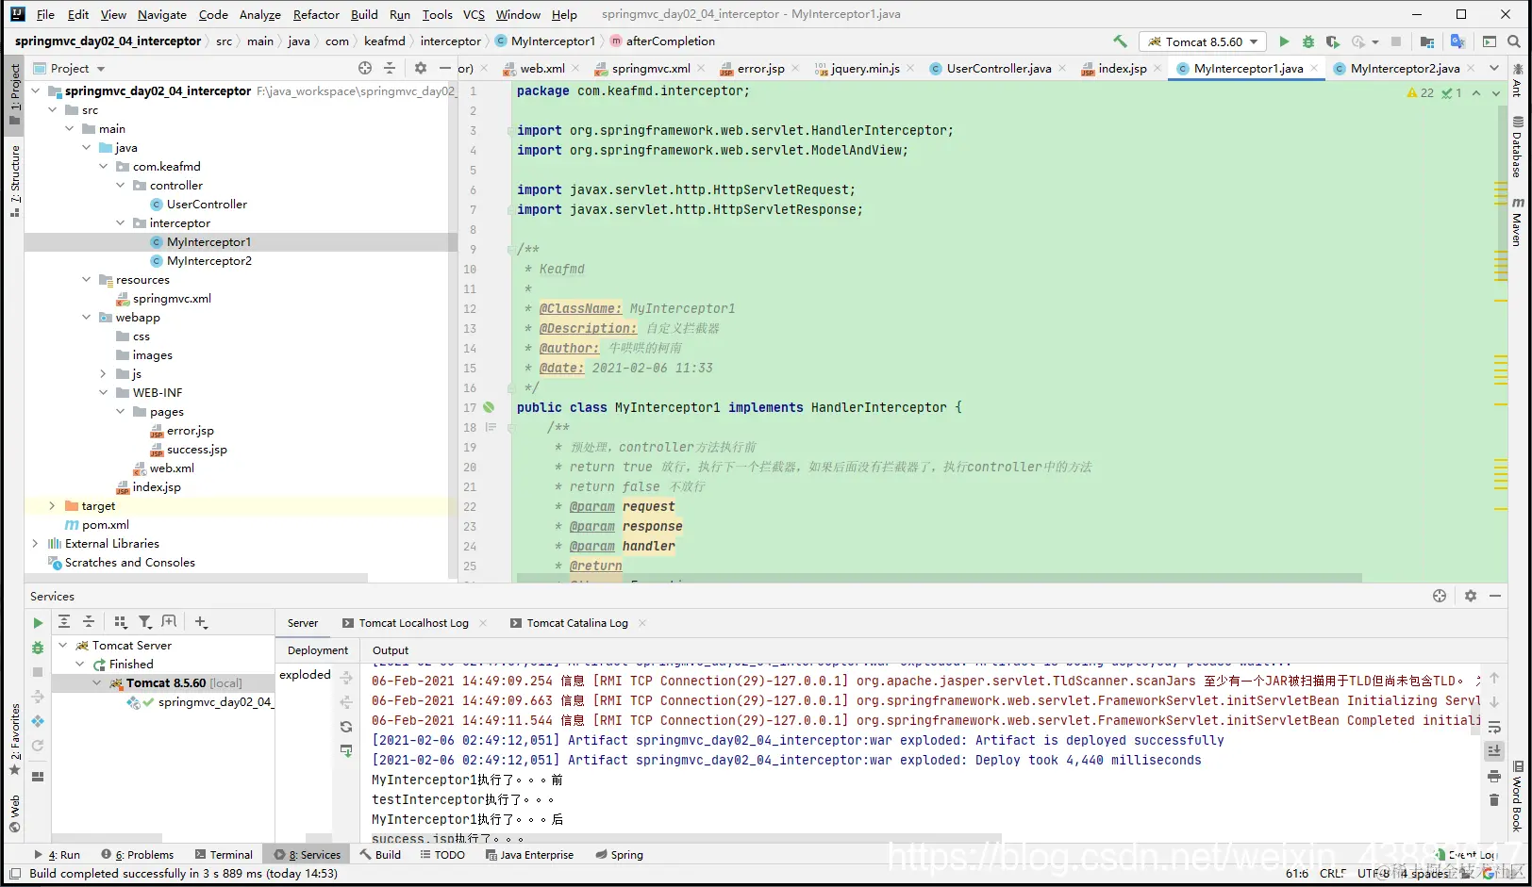Collapse the resources folder
Image resolution: width=1532 pixels, height=887 pixels.
click(87, 280)
